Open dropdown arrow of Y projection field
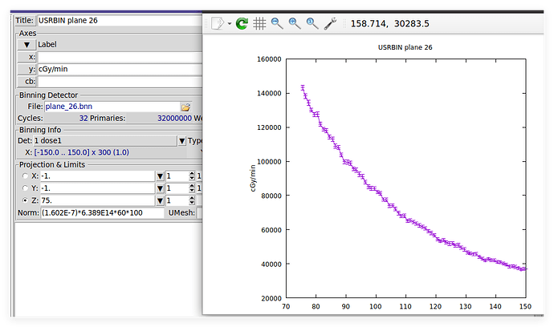The height and width of the screenshot is (327, 554). point(160,188)
